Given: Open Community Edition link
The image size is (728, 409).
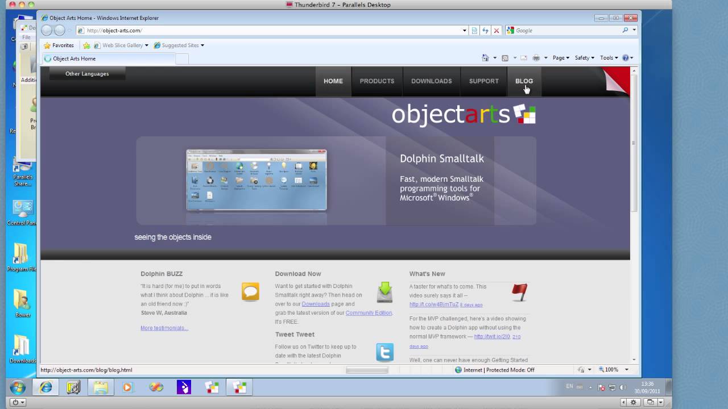Looking at the screenshot, I should pyautogui.click(x=369, y=313).
